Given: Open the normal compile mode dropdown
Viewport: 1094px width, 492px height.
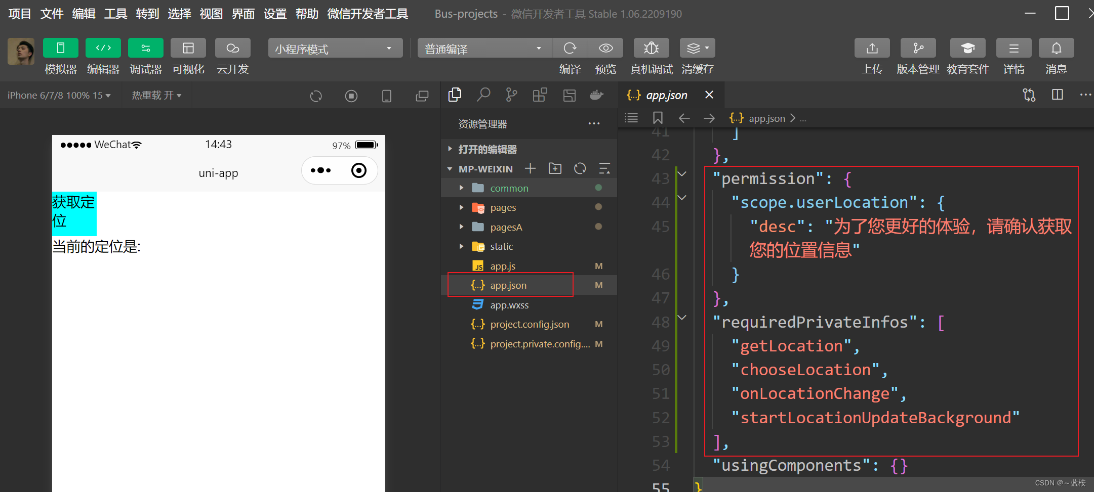Looking at the screenshot, I should coord(484,48).
